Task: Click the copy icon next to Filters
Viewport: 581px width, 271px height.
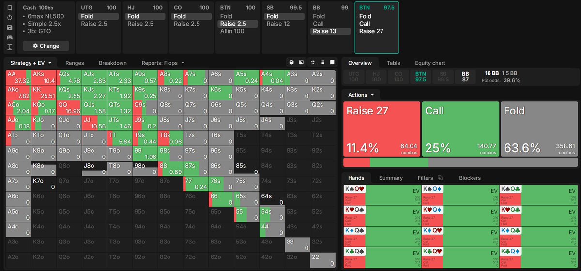Action: 440,178
